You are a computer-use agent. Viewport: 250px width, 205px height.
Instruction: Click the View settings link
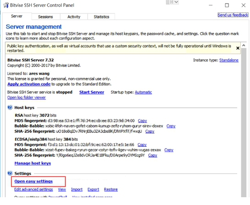pos(62,189)
